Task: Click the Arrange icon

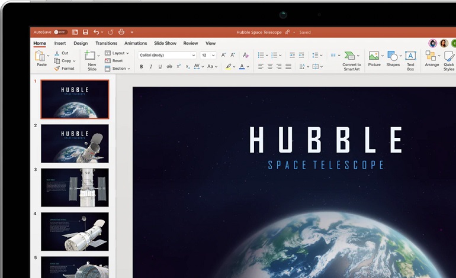Action: coord(431,56)
